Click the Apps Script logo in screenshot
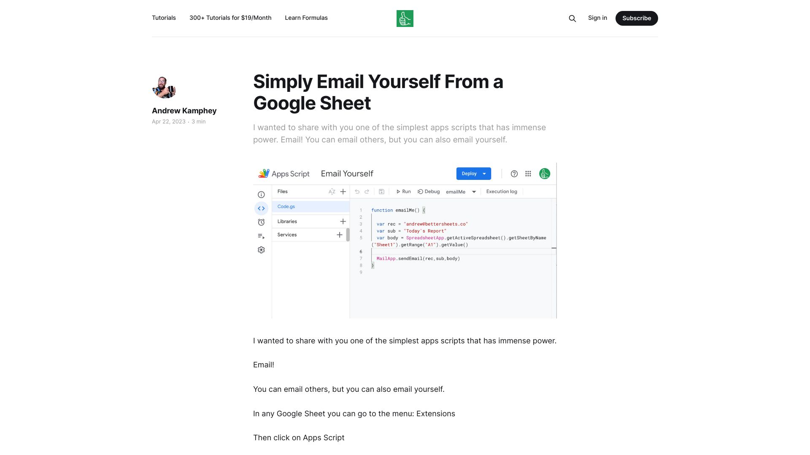Viewport: 810px width, 455px height. (284, 174)
